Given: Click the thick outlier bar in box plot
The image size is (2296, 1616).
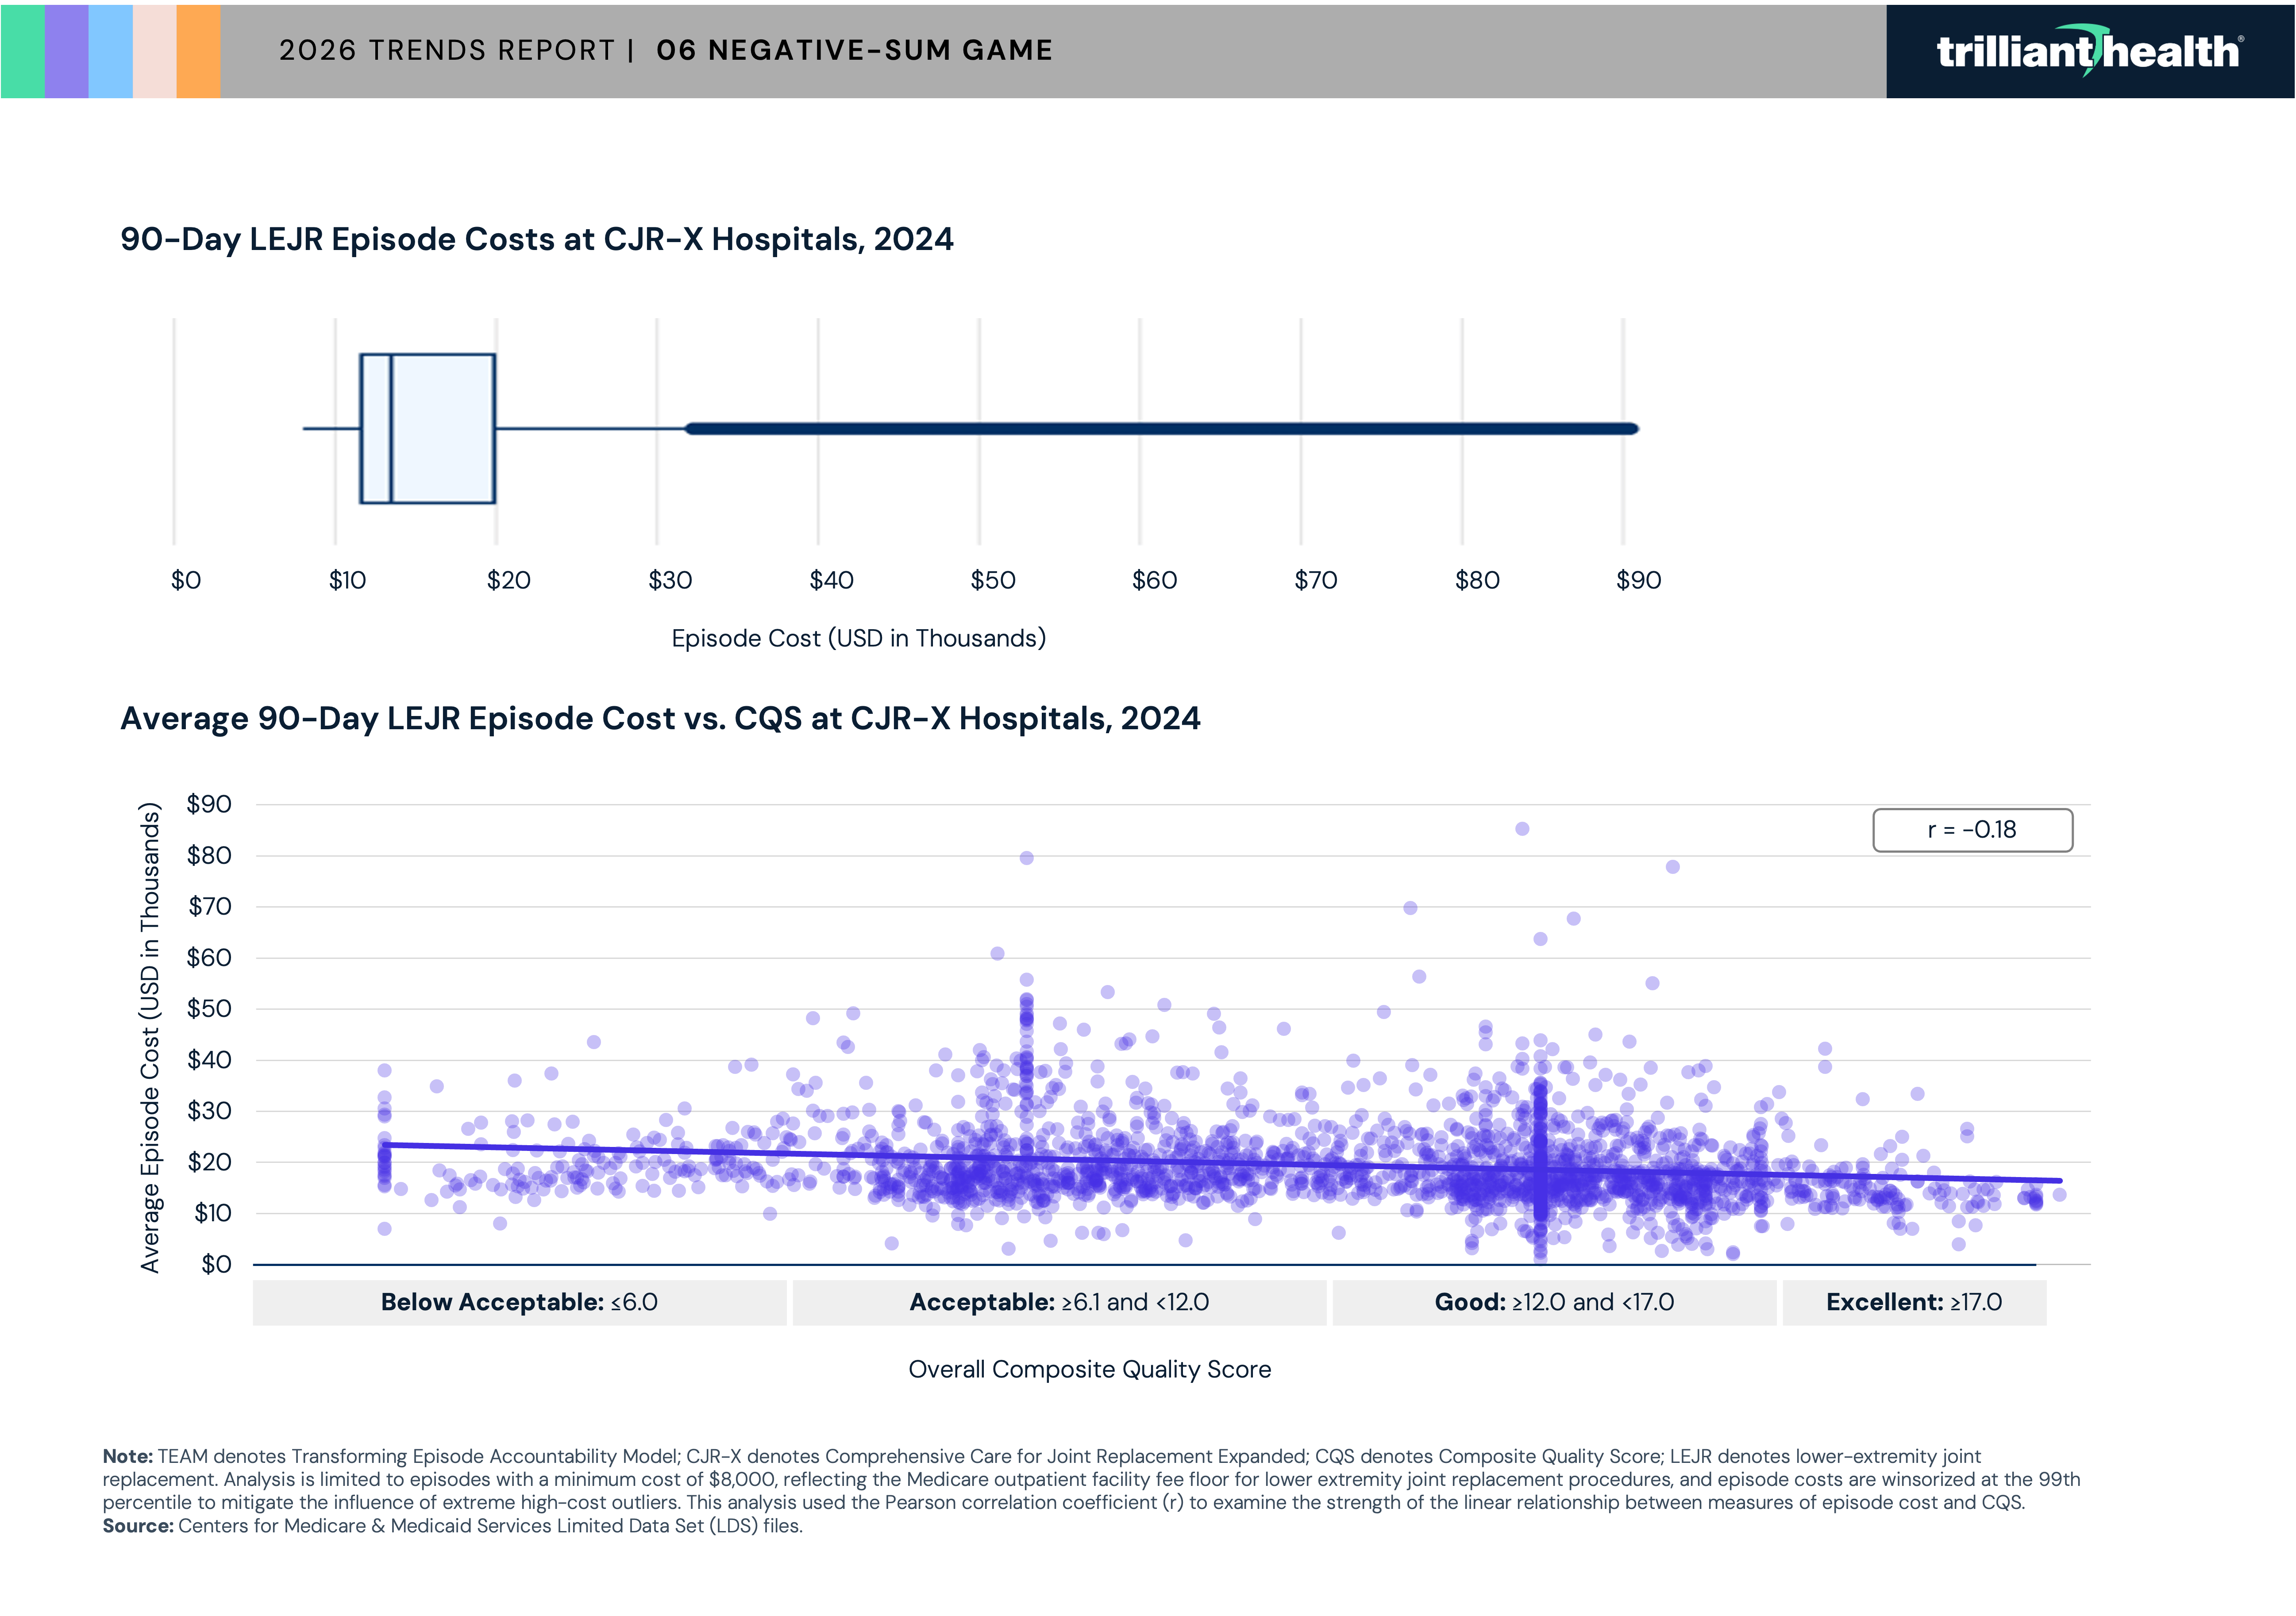Looking at the screenshot, I should tap(1162, 428).
